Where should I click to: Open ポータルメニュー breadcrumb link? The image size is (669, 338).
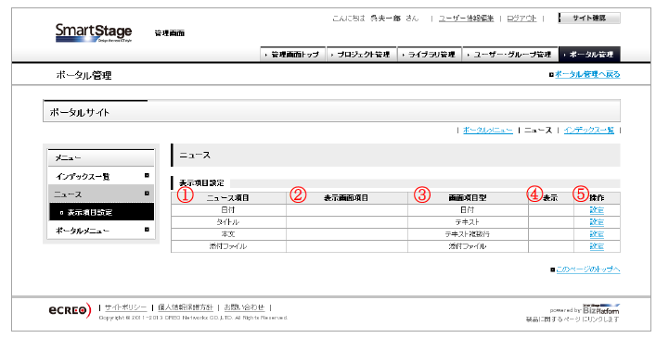(488, 131)
